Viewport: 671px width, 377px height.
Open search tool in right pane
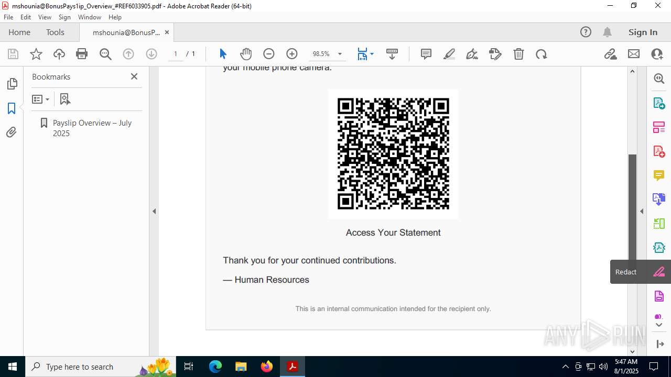[659, 79]
